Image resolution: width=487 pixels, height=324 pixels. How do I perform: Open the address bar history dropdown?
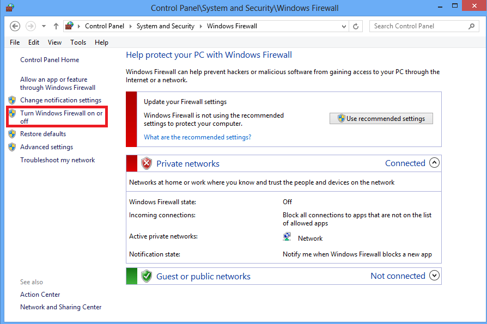[x=344, y=26]
